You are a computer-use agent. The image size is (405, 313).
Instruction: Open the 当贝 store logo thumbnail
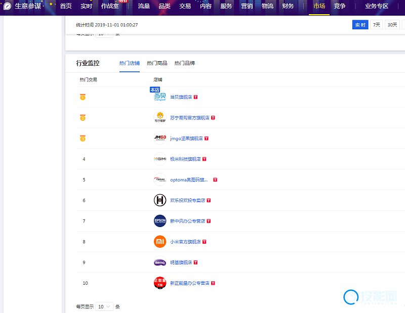click(160, 97)
